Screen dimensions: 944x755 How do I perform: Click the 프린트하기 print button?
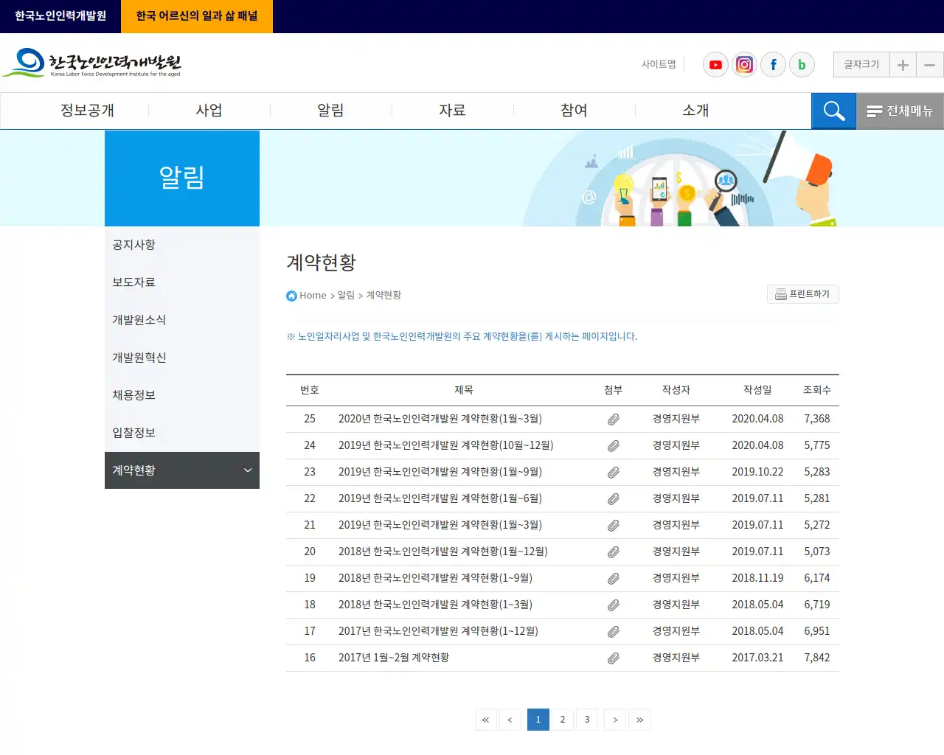(803, 294)
